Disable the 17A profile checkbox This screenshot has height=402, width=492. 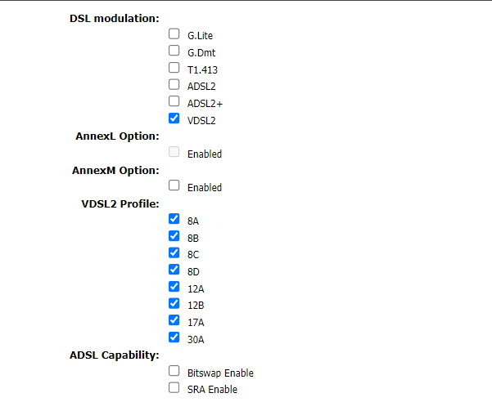[x=174, y=320]
